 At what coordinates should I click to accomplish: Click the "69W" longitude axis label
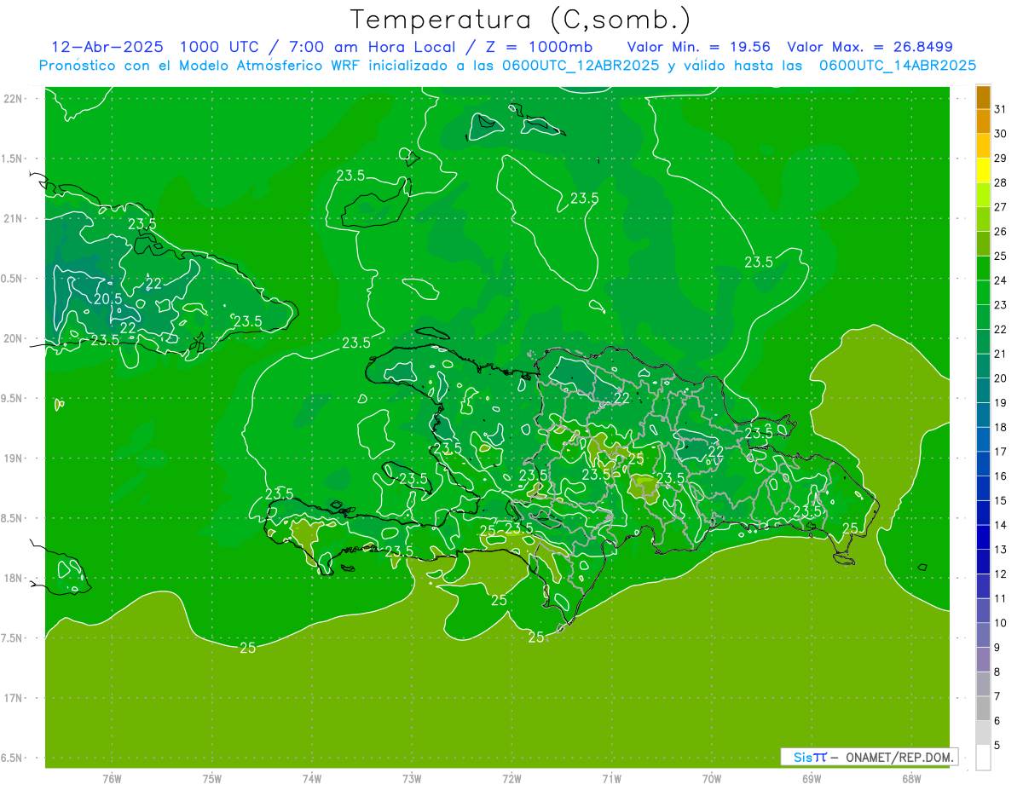(812, 779)
